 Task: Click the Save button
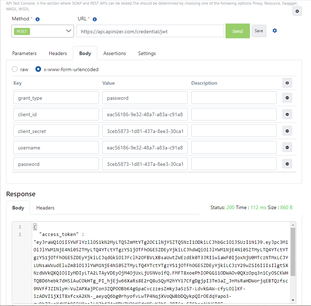[x=258, y=31]
